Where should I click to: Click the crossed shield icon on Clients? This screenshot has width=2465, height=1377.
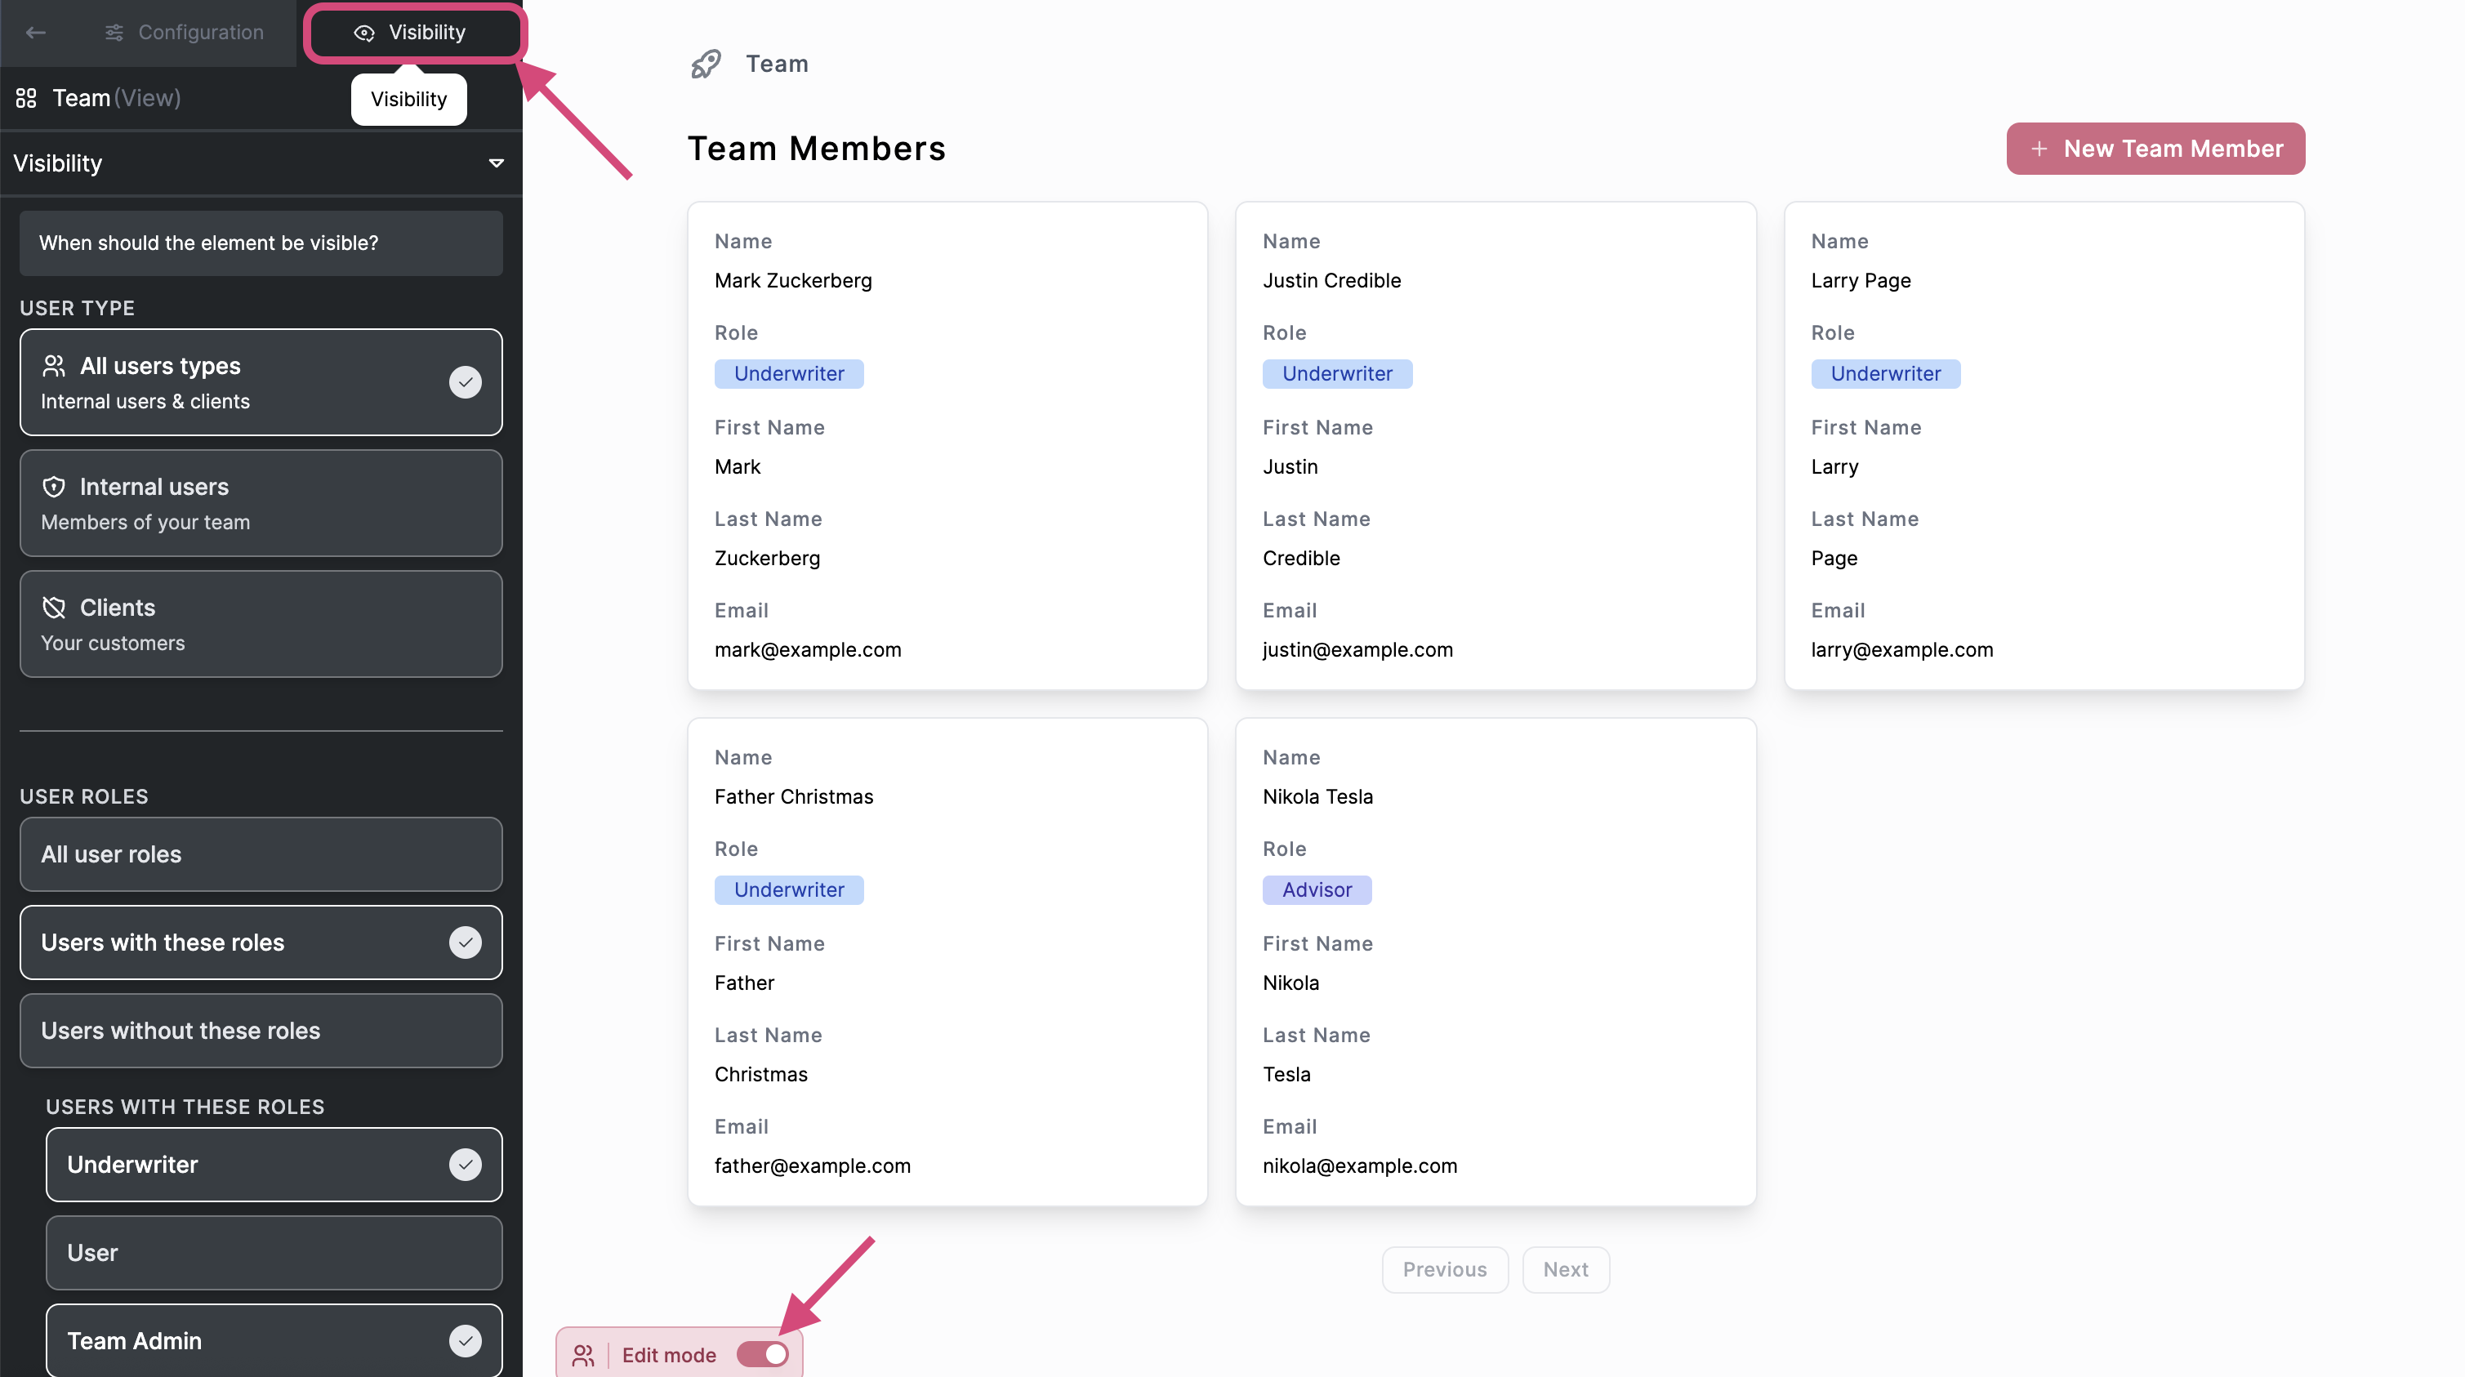coord(54,608)
